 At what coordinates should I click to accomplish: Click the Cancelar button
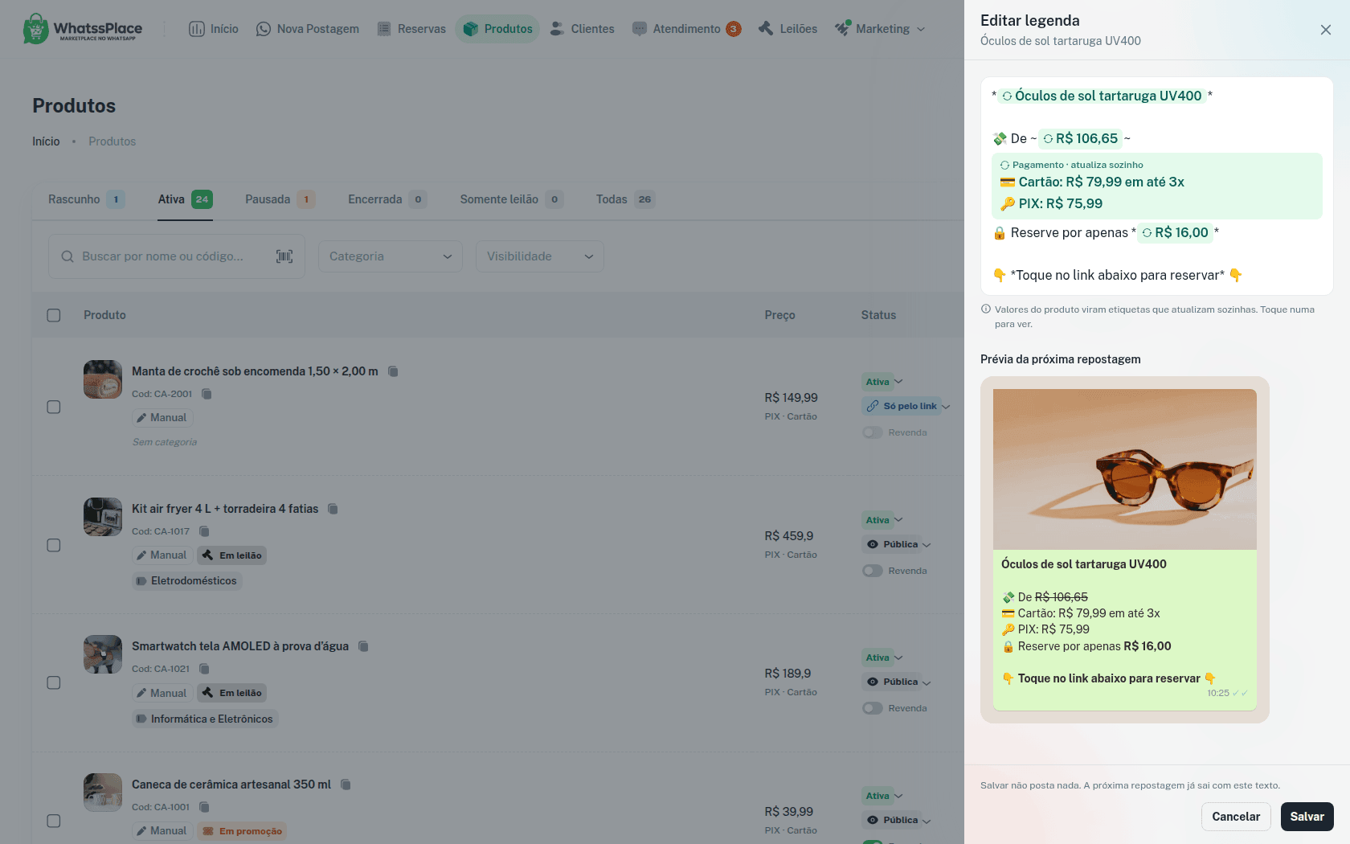pyautogui.click(x=1236, y=817)
